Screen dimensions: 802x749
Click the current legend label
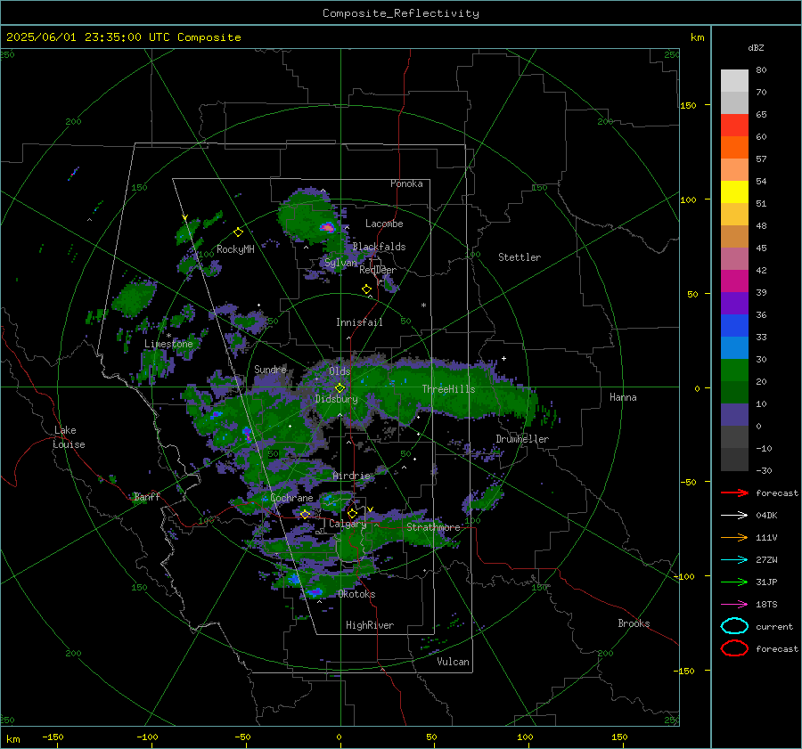(x=774, y=627)
